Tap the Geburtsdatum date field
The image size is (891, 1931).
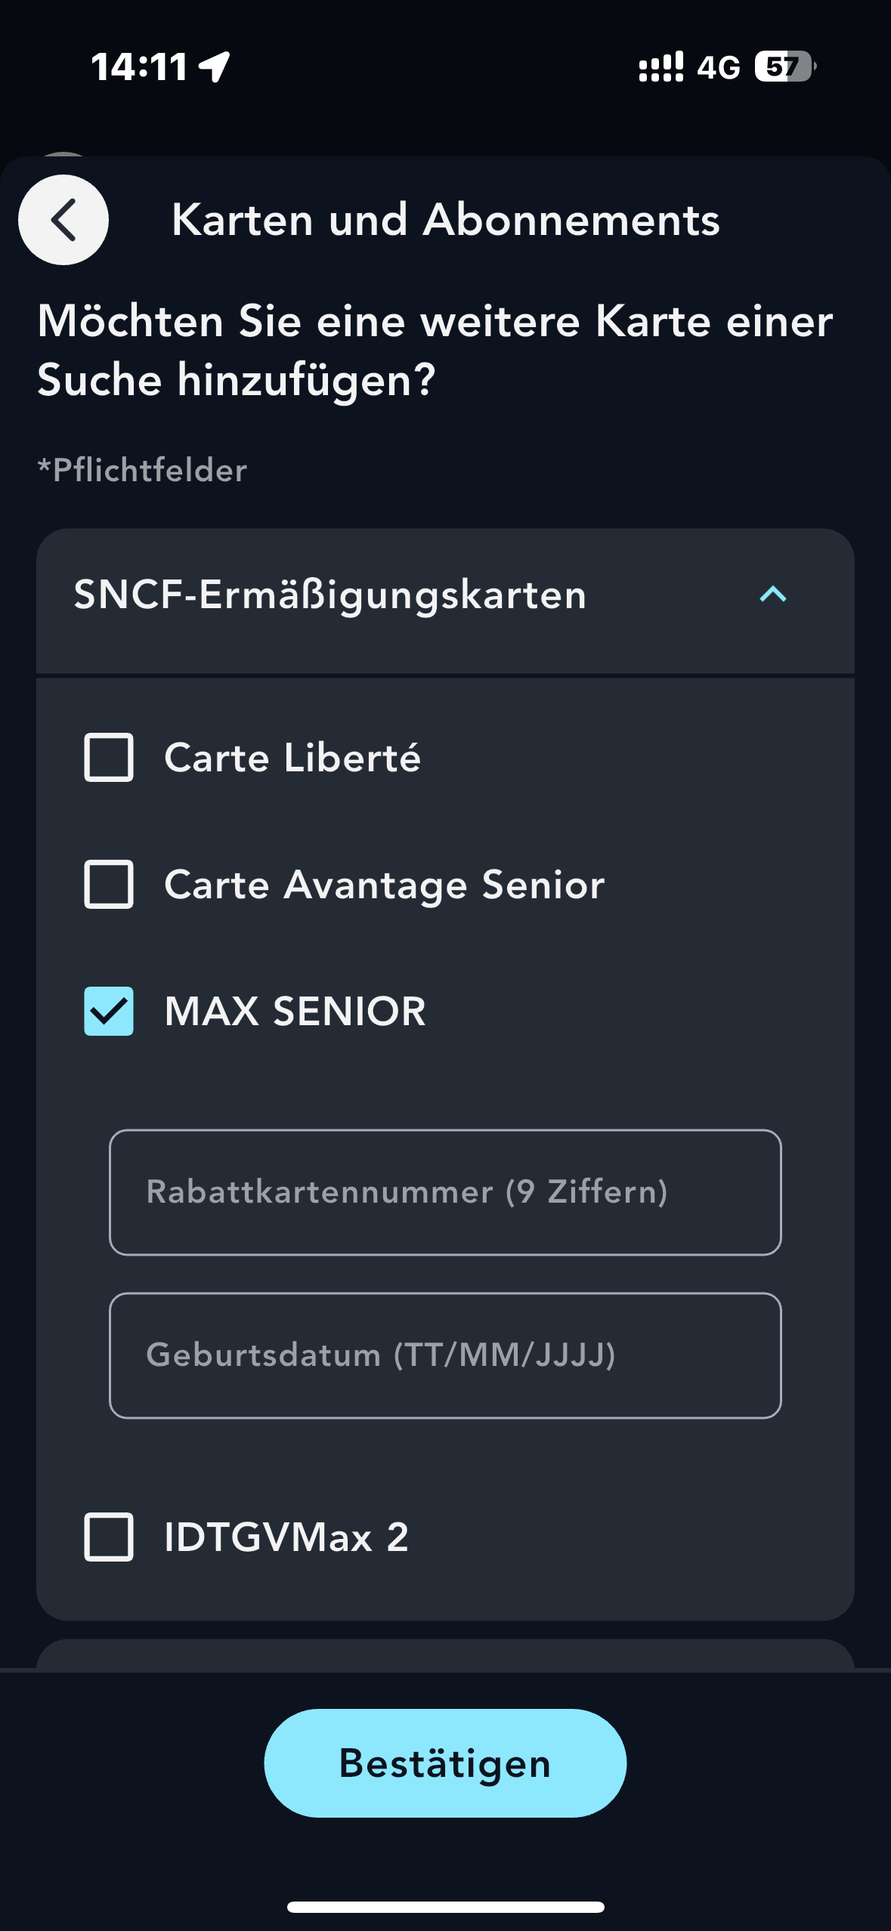pos(445,1355)
